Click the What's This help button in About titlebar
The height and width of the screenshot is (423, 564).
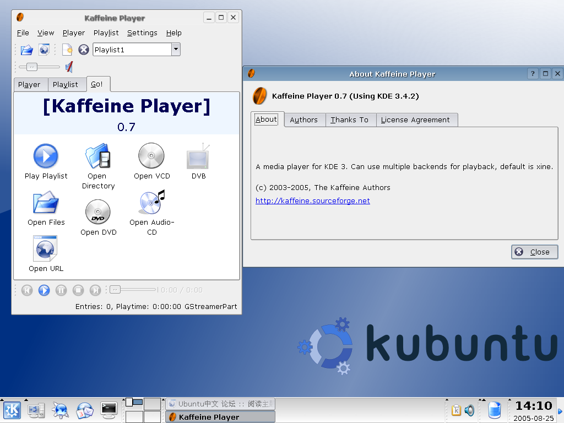click(x=533, y=74)
